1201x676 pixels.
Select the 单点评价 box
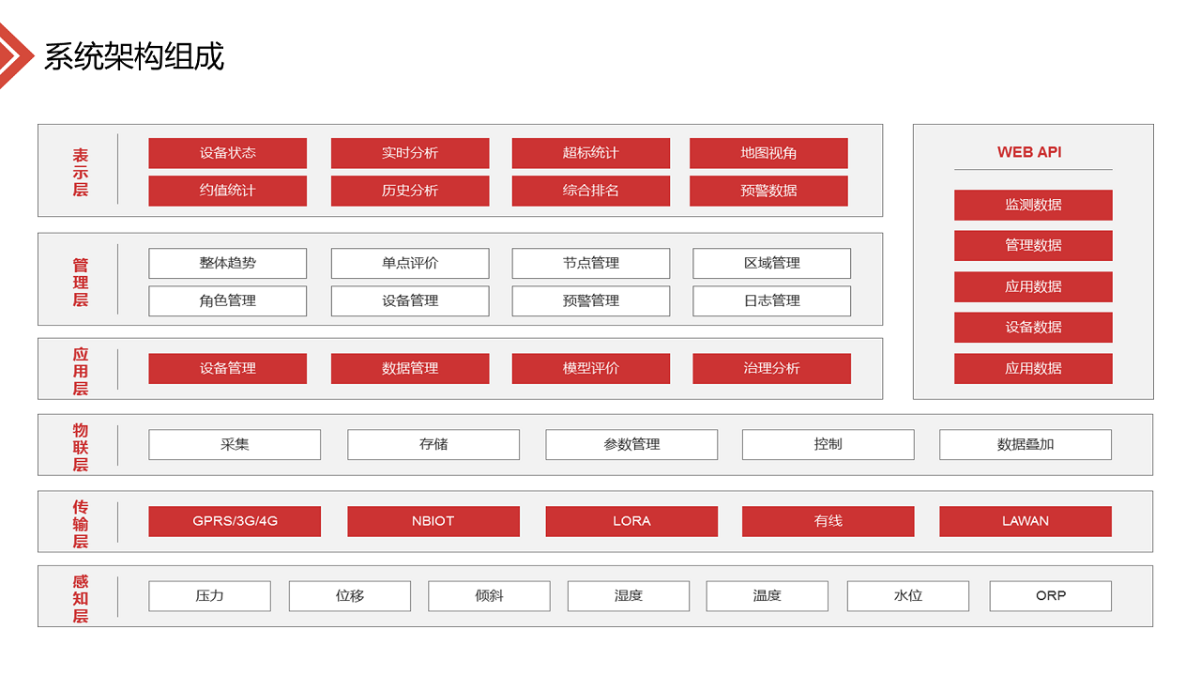click(410, 263)
